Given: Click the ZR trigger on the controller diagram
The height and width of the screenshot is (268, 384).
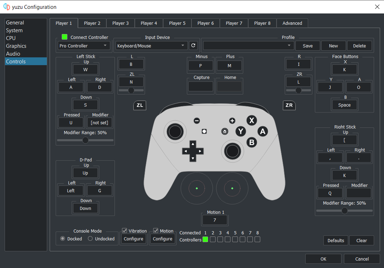Looking at the screenshot, I should pos(289,105).
